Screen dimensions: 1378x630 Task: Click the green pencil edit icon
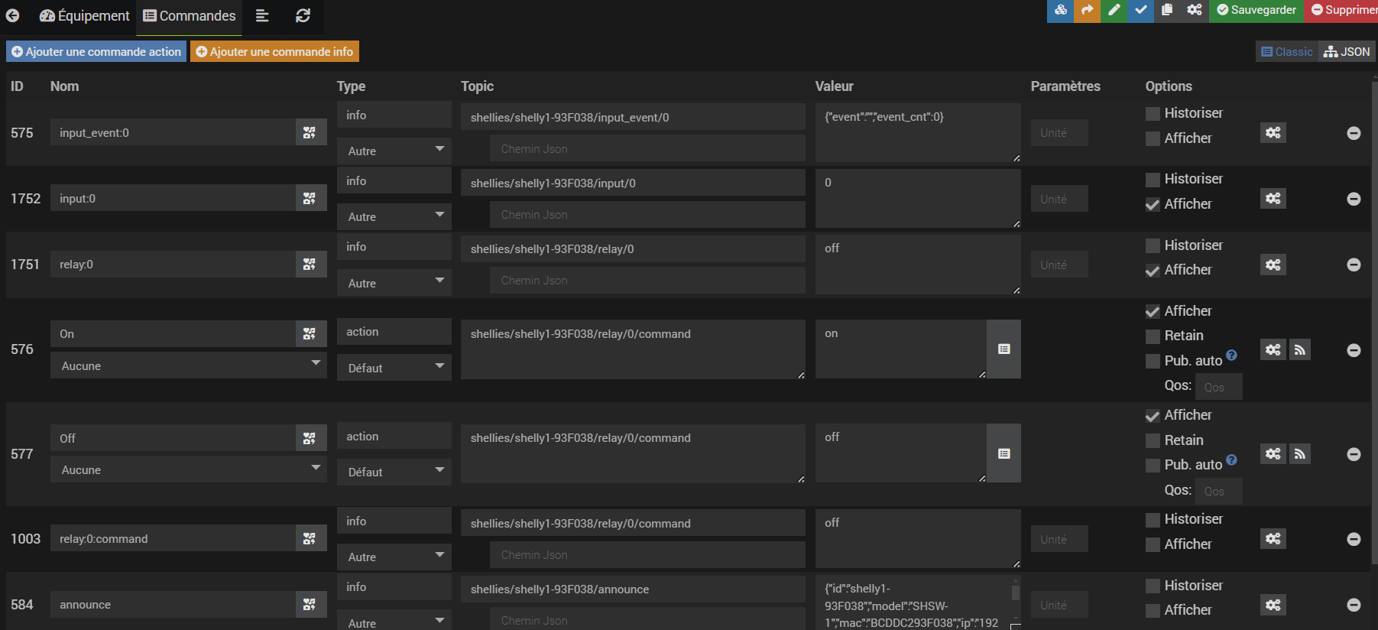[x=1114, y=10]
